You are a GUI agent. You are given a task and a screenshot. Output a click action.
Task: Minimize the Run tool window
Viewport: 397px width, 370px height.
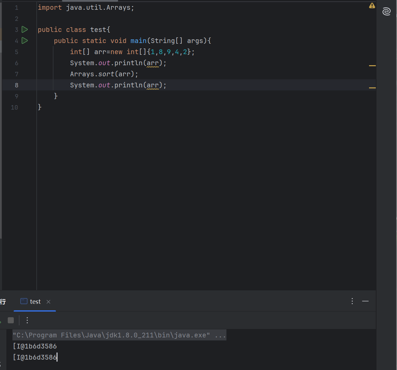click(365, 301)
